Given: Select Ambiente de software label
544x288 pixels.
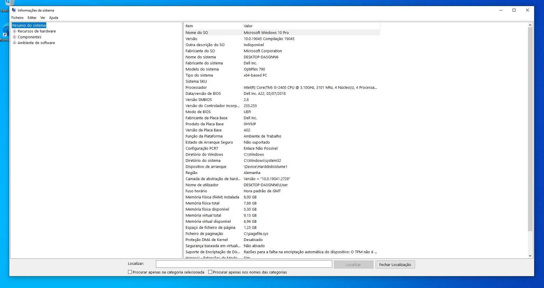Looking at the screenshot, I should (x=36, y=43).
